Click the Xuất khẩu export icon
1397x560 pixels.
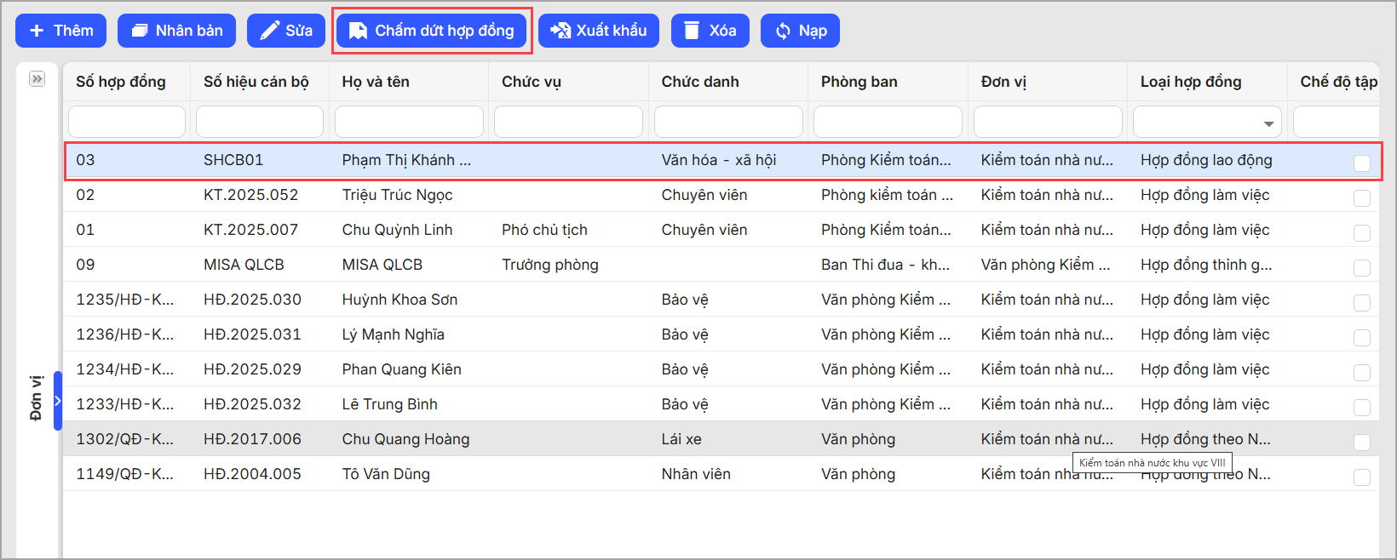[x=560, y=31]
